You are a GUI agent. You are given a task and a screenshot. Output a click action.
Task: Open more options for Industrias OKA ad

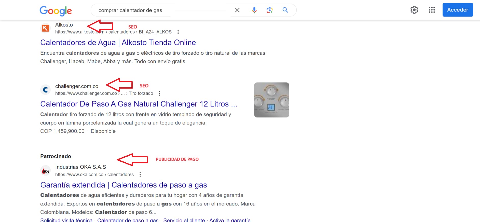[140, 175]
